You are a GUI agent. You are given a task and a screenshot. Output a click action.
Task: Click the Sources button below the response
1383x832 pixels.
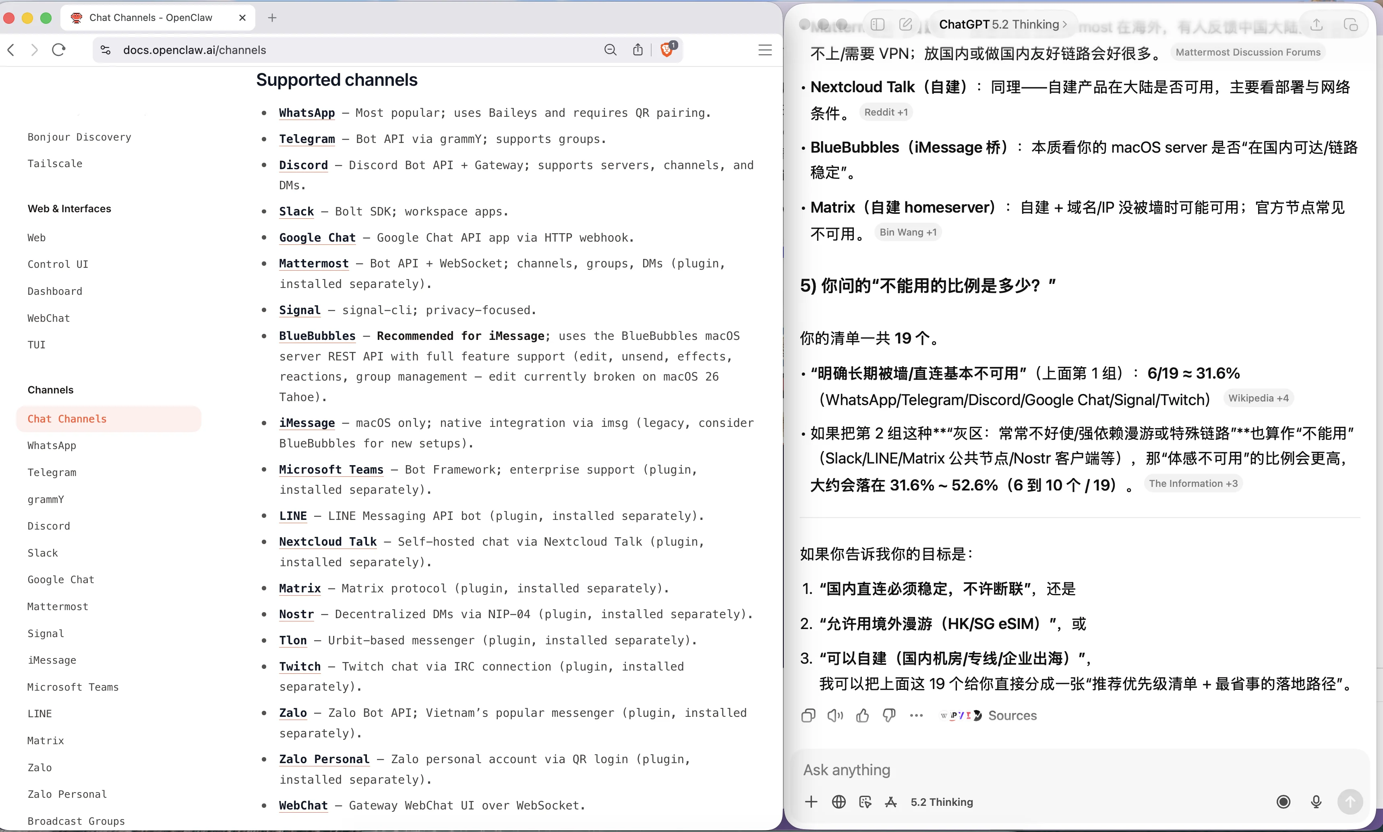point(1012,716)
